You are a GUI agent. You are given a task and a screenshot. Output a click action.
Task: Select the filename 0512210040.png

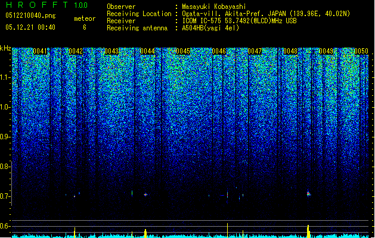30,15
